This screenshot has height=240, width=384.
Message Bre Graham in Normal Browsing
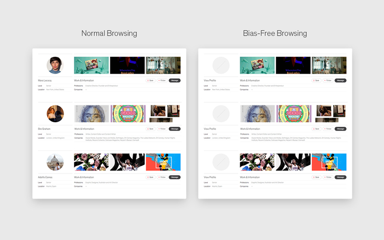[175, 129]
